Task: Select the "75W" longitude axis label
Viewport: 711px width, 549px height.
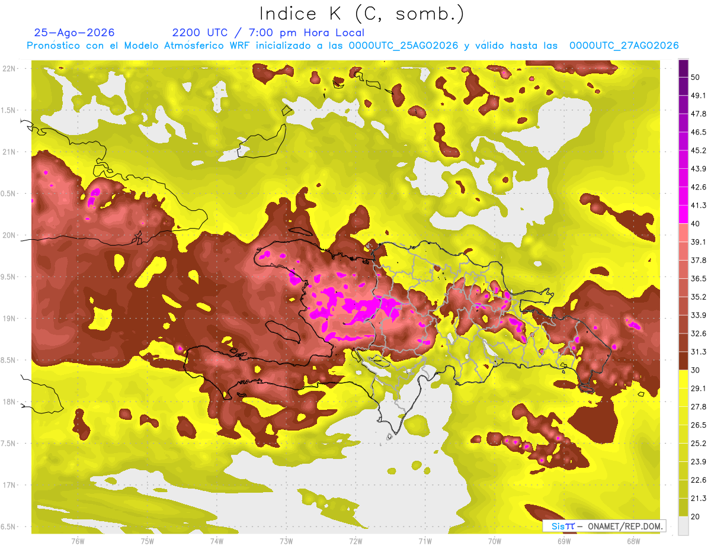Action: pos(147,541)
